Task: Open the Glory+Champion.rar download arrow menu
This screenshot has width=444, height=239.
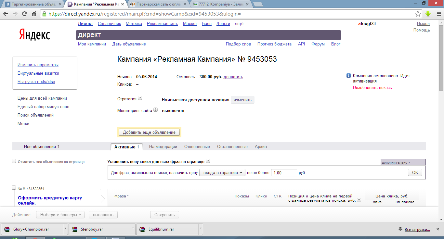Action: pos(65,229)
